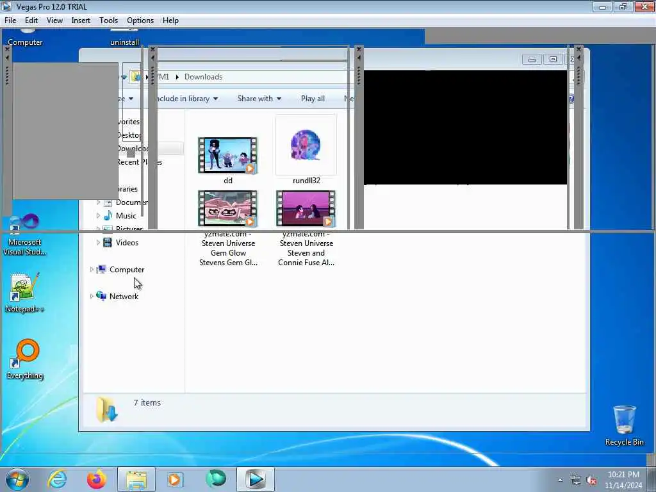Click the address bar folder icon
The image size is (656, 492).
pyautogui.click(x=136, y=77)
